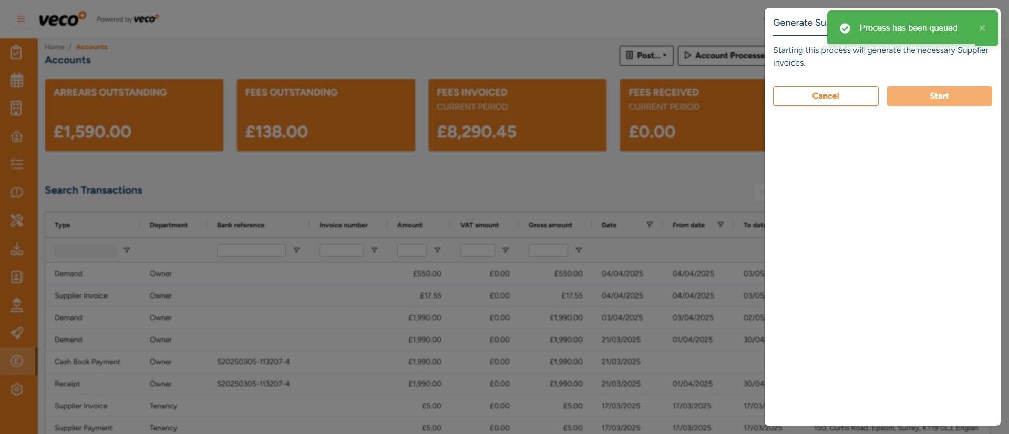The width and height of the screenshot is (1009, 434).
Task: Open the checklist icon in sidebar
Action: coord(17,164)
